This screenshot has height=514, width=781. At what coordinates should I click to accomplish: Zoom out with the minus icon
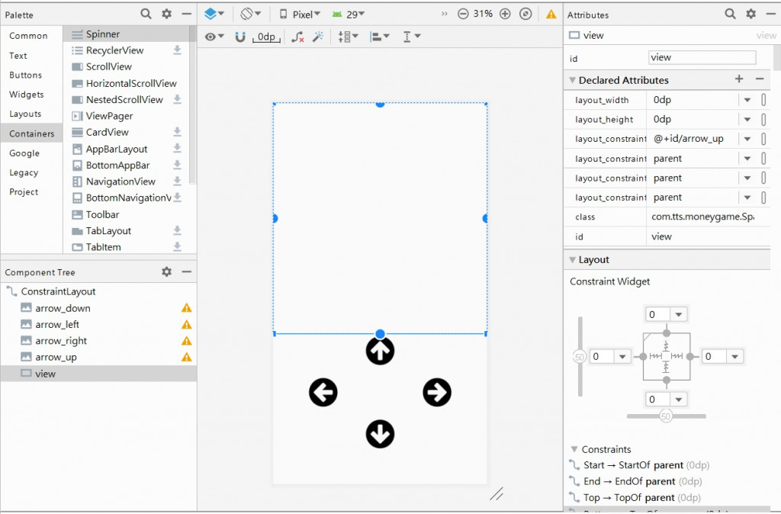coord(463,14)
